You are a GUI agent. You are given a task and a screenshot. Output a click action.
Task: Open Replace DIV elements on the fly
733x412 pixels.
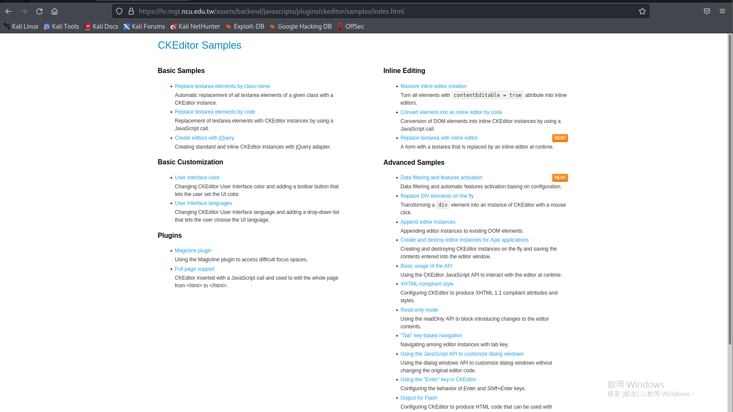(437, 196)
